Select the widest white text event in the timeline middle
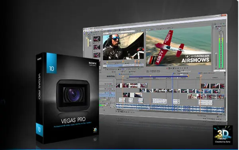 (159, 101)
